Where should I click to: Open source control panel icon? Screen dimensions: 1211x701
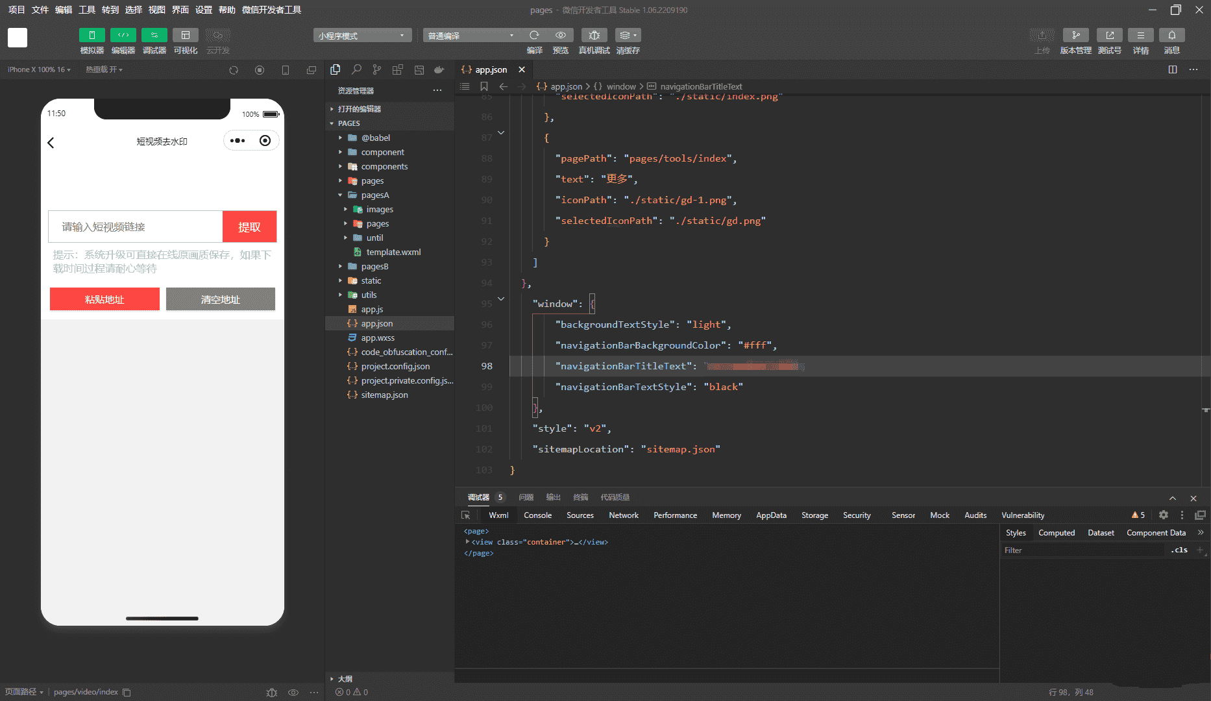tap(377, 69)
